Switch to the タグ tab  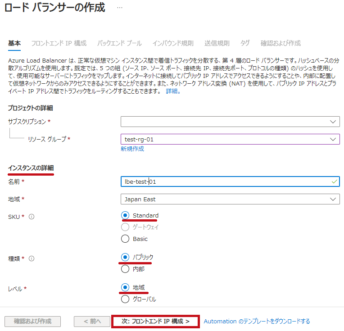pyautogui.click(x=245, y=43)
